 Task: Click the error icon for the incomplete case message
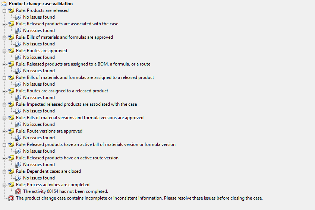(x=11, y=198)
